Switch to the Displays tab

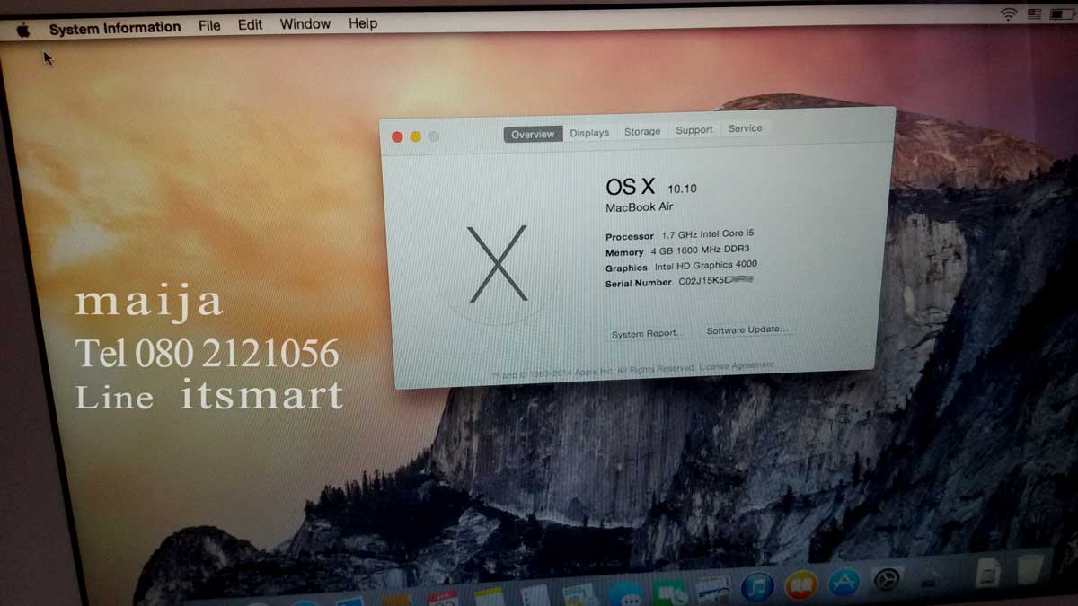tap(589, 133)
